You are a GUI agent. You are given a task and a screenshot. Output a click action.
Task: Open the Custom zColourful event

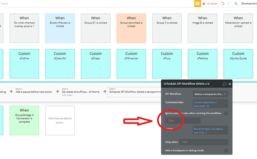(60, 64)
